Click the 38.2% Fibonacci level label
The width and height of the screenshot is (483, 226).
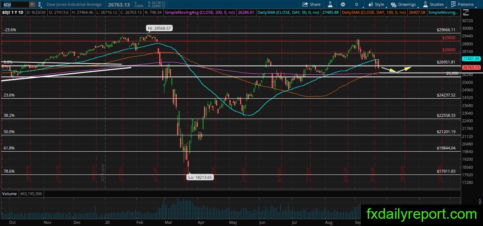point(9,115)
